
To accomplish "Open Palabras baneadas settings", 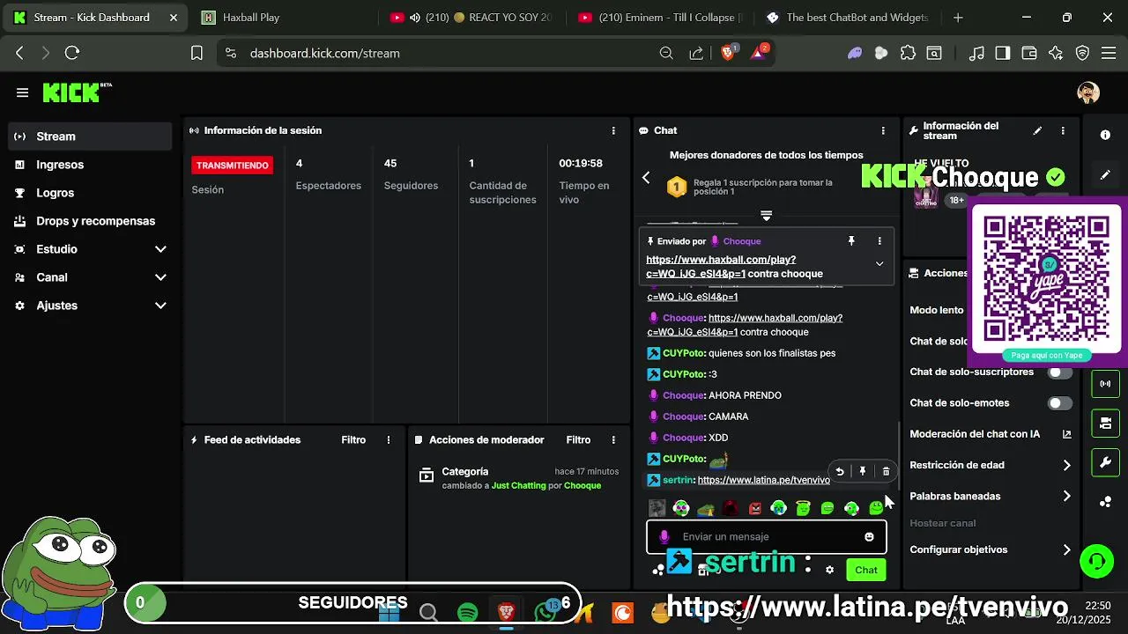I will click(991, 497).
